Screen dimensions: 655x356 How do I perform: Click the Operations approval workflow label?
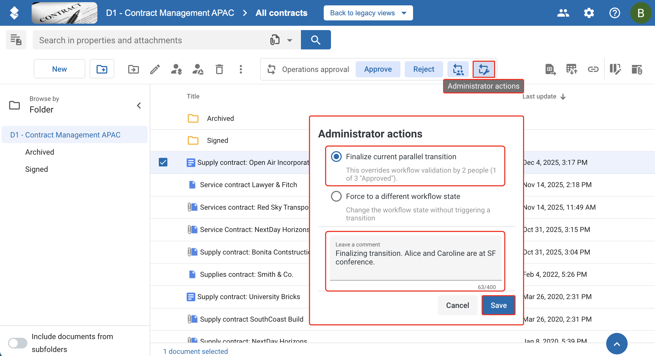(315, 69)
